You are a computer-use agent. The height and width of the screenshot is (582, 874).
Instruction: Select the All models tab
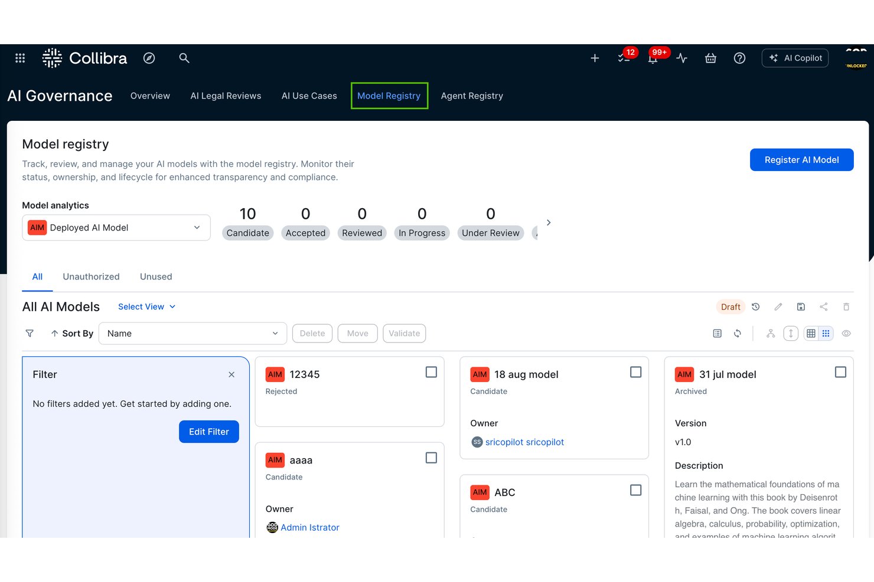pyautogui.click(x=37, y=277)
